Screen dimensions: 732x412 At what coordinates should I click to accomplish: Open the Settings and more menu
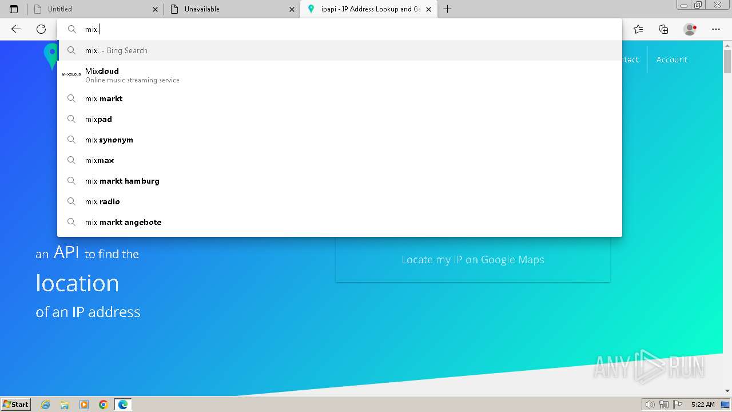point(716,29)
